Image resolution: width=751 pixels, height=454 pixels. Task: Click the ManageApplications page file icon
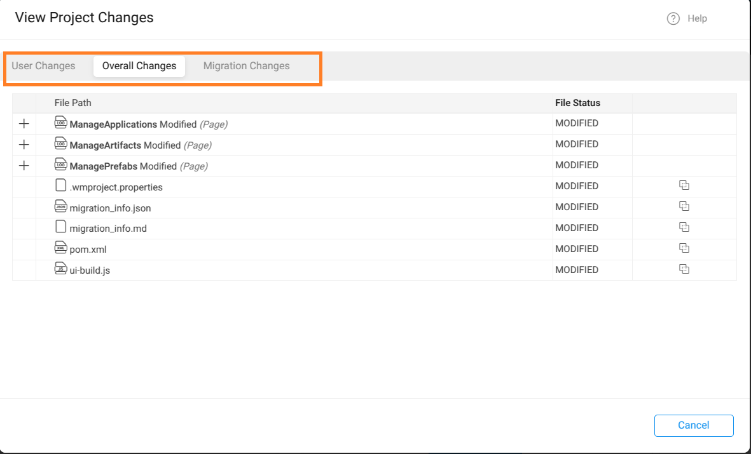[x=61, y=123]
